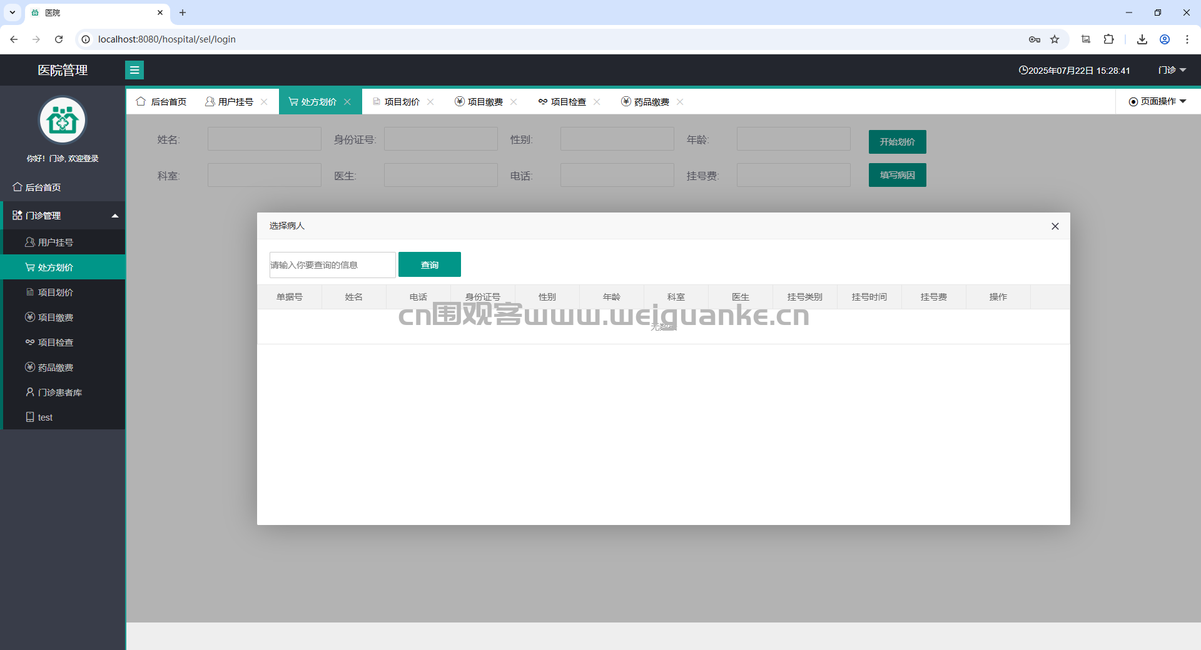Open the test sidebar item
Screen dimensions: 1201x650
63,417
